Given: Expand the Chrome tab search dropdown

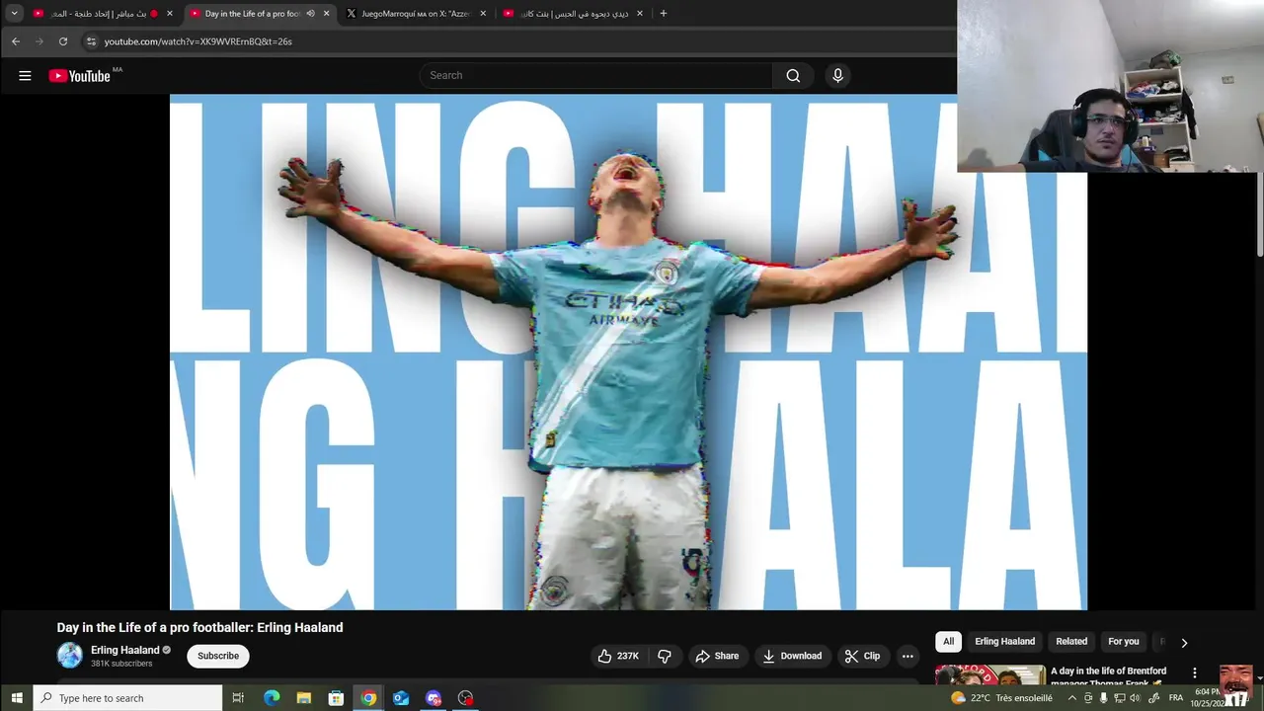Looking at the screenshot, I should (14, 14).
